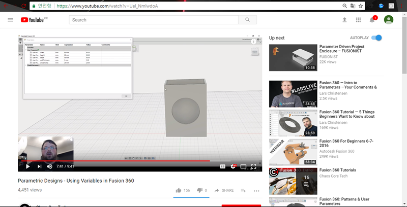Like the video with thumbs up
The width and height of the screenshot is (407, 207).
[x=179, y=190]
